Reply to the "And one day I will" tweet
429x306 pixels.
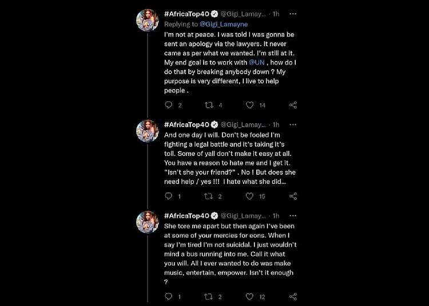[168, 196]
